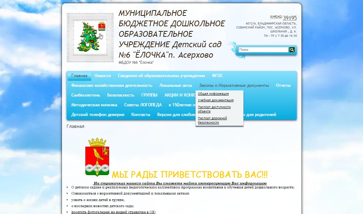Switch to Версия для слабовидящих
Image resolution: width=363 pixels, height=214 pixels.
(x=176, y=115)
